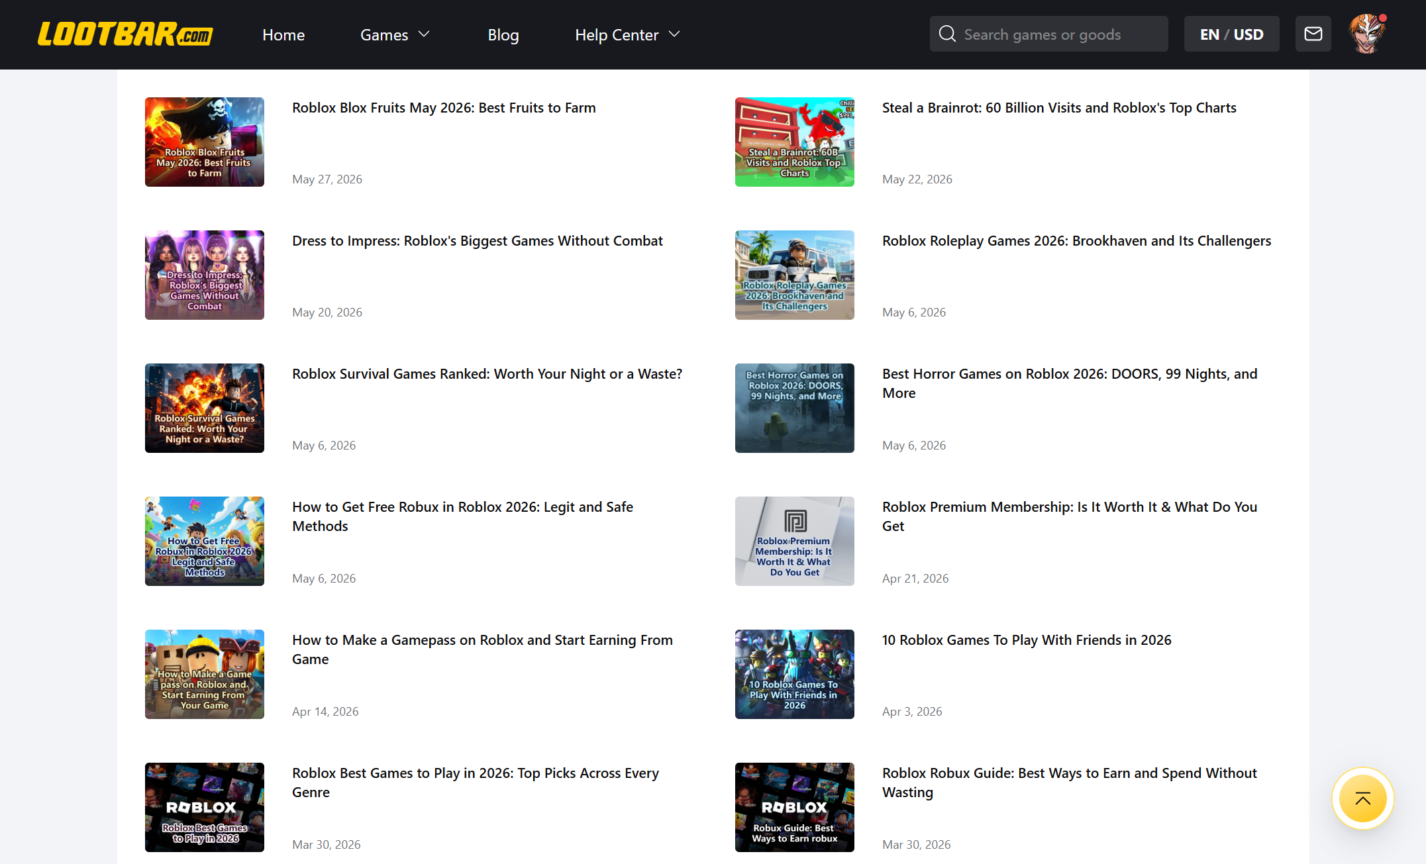Click the Roblox Roleplay Games Brookhaven thumbnail
The image size is (1426, 864).
pyautogui.click(x=795, y=275)
